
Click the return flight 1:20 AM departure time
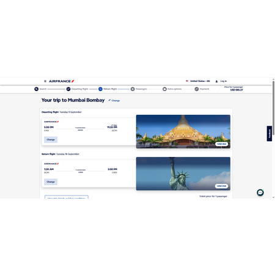coord(49,169)
